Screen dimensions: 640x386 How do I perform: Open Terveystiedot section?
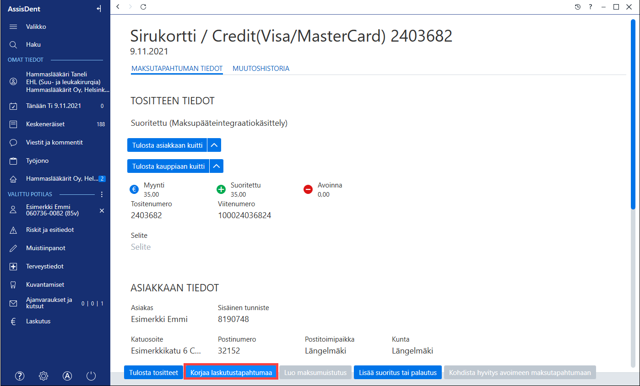point(55,266)
